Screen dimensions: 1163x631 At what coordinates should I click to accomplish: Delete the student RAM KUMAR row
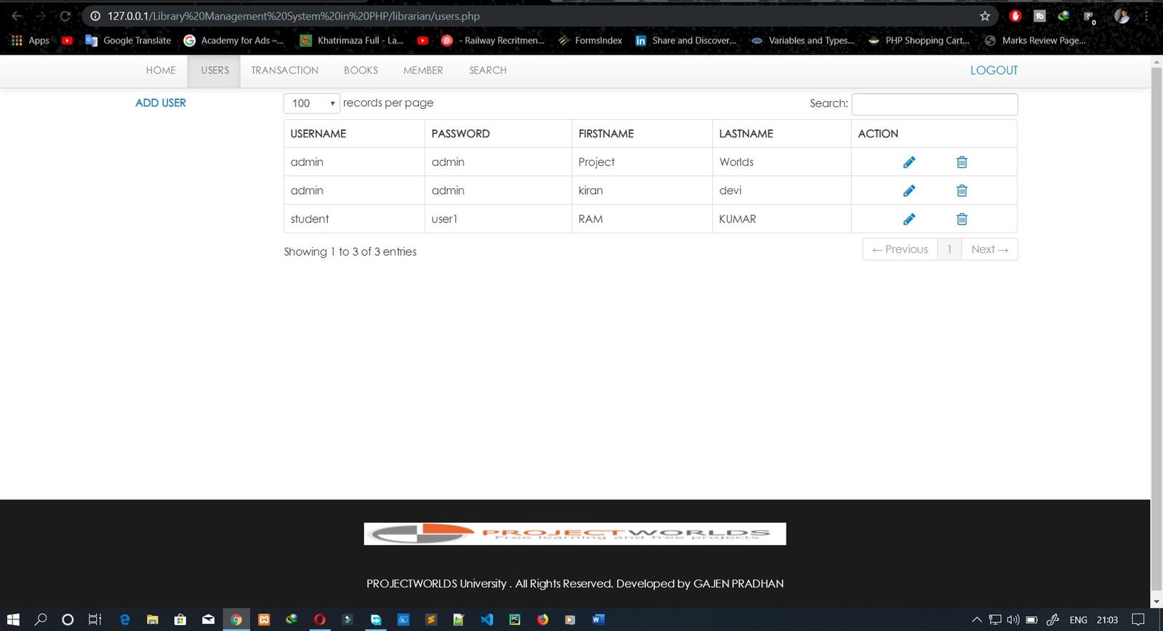coord(962,219)
